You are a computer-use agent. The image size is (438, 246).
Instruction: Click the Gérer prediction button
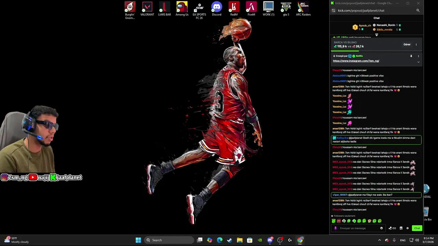pyautogui.click(x=407, y=44)
